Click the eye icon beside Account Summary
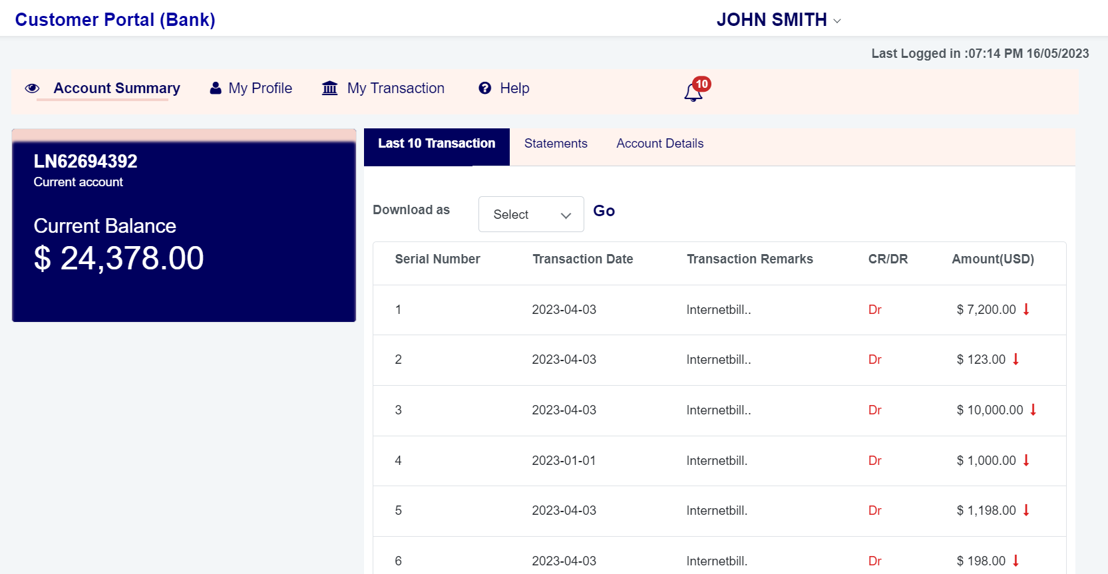The width and height of the screenshot is (1108, 574). coord(32,88)
